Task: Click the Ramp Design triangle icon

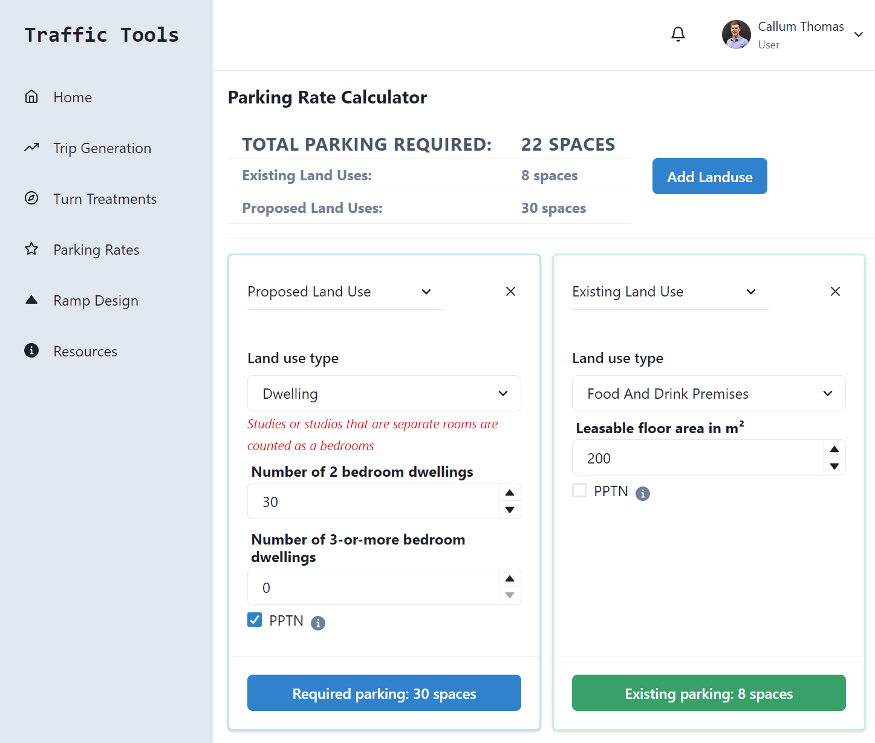Action: click(x=31, y=300)
